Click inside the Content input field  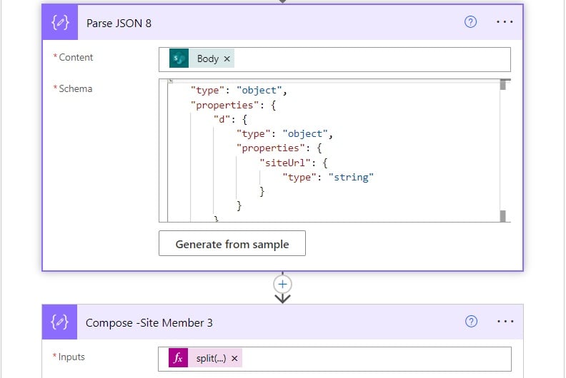click(x=334, y=59)
